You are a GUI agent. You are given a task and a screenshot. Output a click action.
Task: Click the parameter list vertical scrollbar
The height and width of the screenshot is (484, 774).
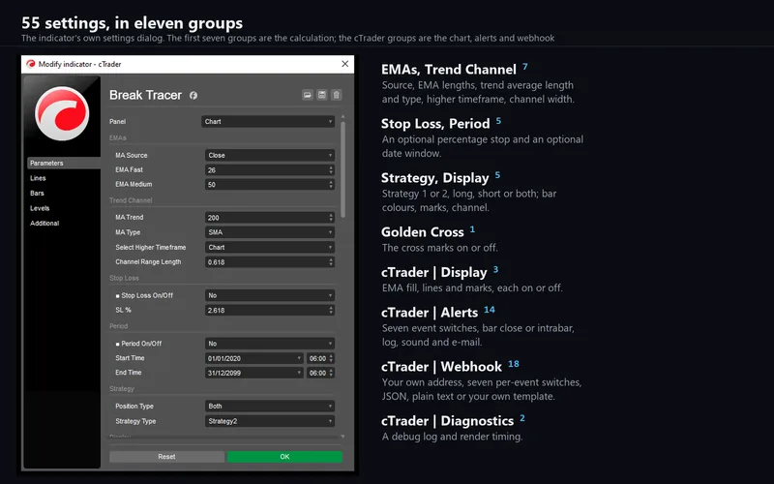[342, 169]
